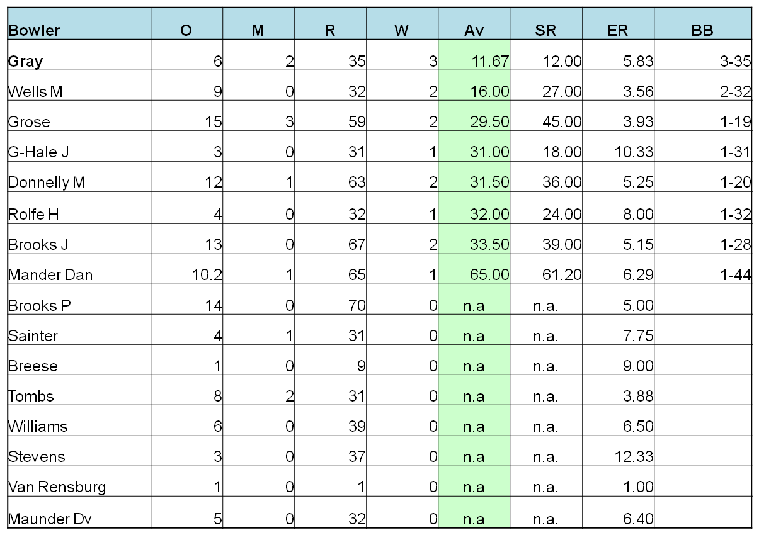Select G-Hale J economy rate 10.33
The height and width of the screenshot is (535, 759).
tap(618, 152)
